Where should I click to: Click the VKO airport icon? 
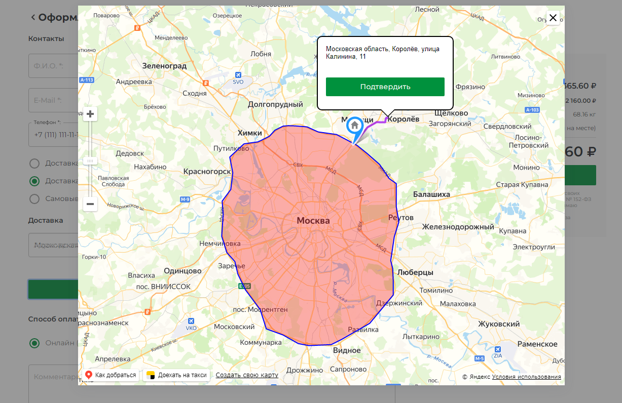pos(191,321)
